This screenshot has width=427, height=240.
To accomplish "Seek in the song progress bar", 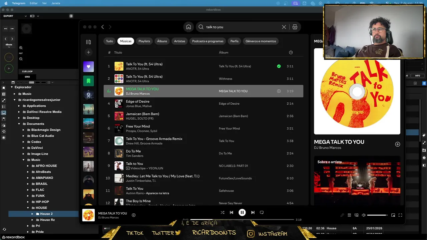I will click(x=242, y=220).
